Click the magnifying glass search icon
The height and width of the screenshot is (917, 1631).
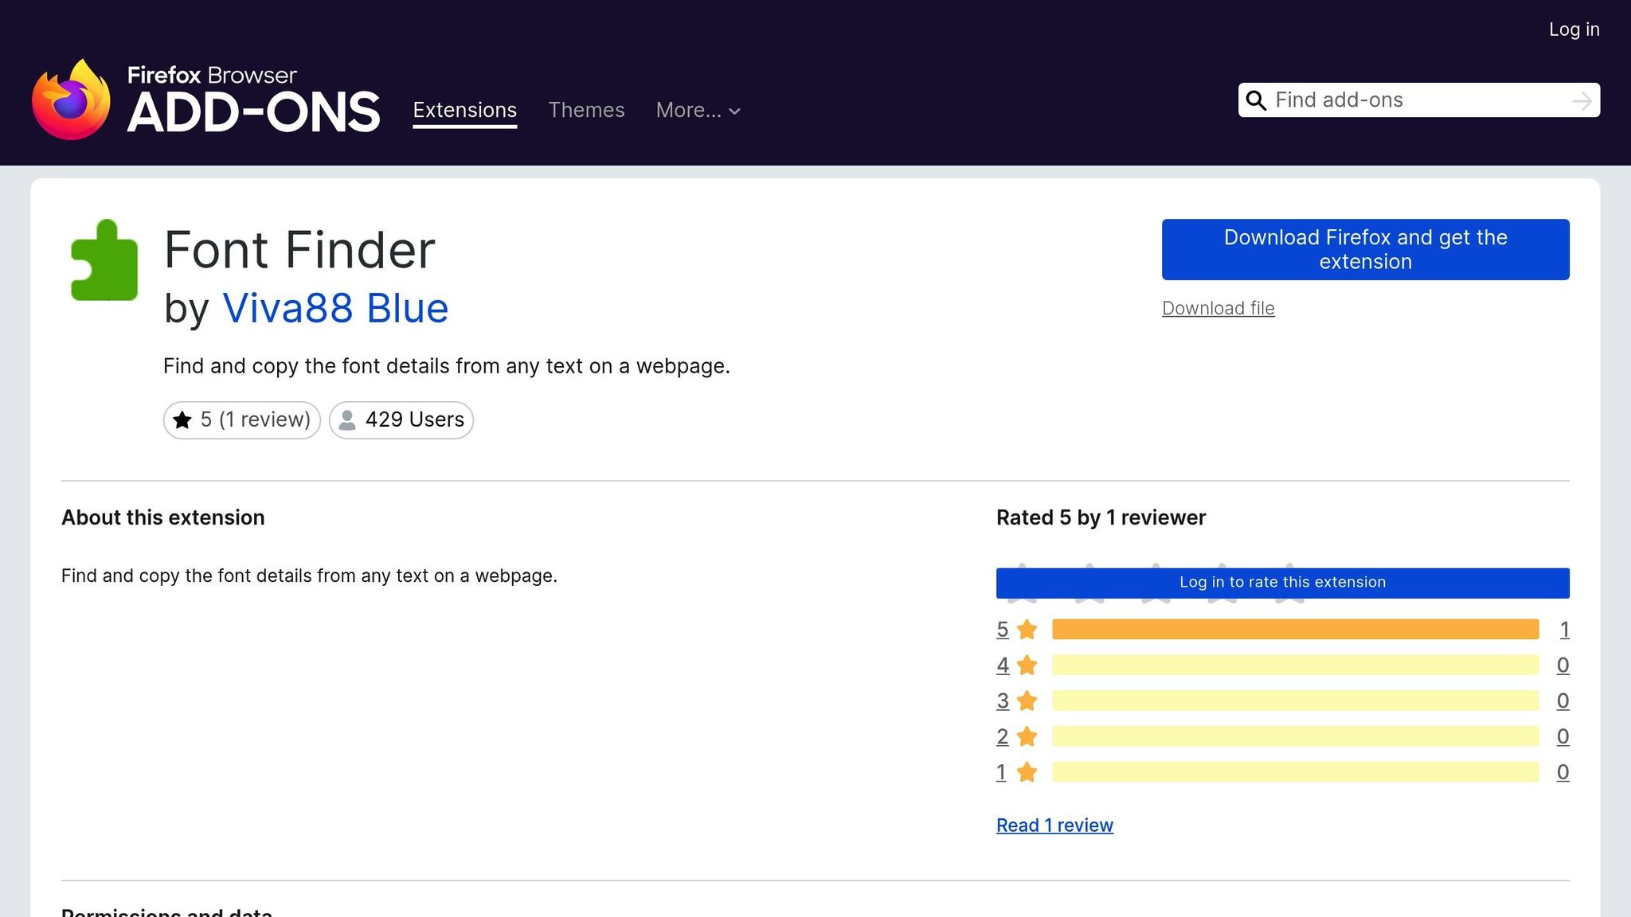pos(1256,100)
